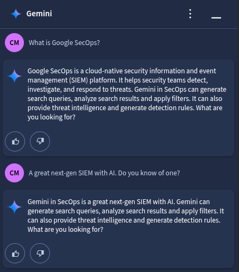Like the next-gen SIEM response
Viewport: 239px width, 272px height.
pos(15,254)
